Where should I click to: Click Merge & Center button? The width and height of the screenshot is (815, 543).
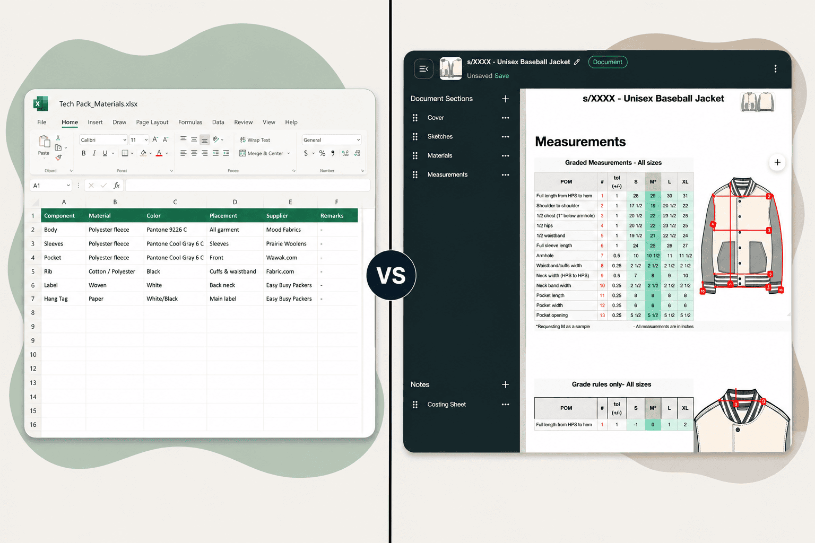261,153
